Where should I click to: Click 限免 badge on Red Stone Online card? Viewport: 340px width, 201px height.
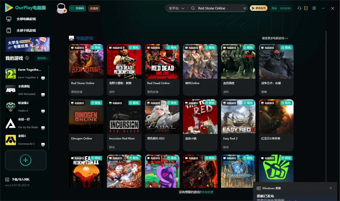point(96,48)
